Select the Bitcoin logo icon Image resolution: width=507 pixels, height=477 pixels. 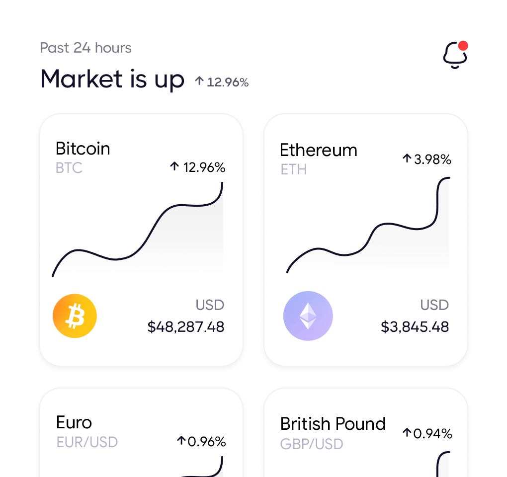point(75,316)
